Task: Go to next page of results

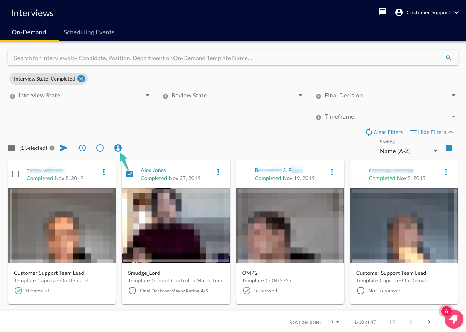Action: pos(429,322)
